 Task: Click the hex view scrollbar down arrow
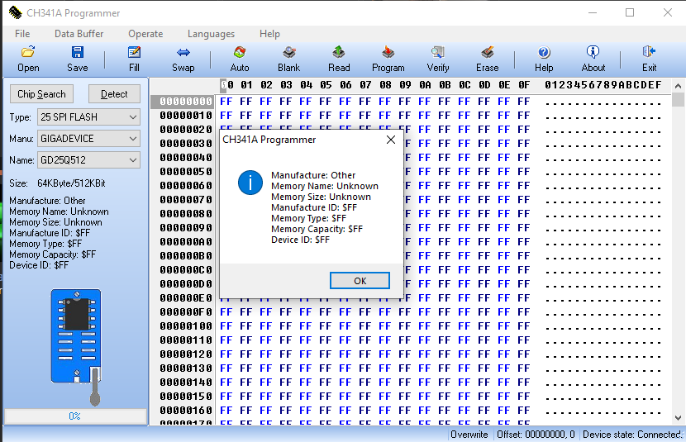678,418
